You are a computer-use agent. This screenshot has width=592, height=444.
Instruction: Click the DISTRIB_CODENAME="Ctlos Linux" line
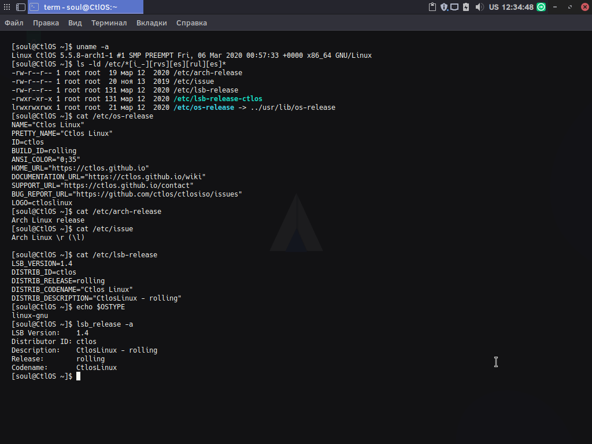72,290
